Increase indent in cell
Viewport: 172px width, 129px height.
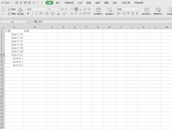[89, 9]
